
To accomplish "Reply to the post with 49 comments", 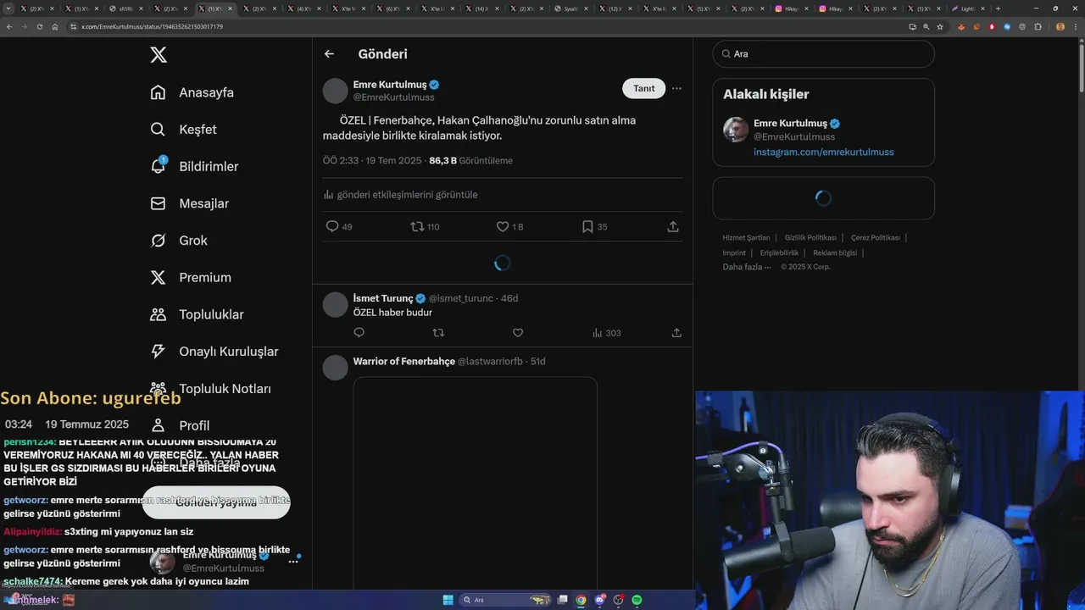I will coord(339,226).
